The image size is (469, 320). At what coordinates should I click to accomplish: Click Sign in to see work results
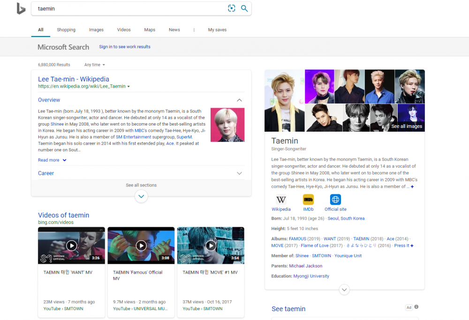[125, 46]
